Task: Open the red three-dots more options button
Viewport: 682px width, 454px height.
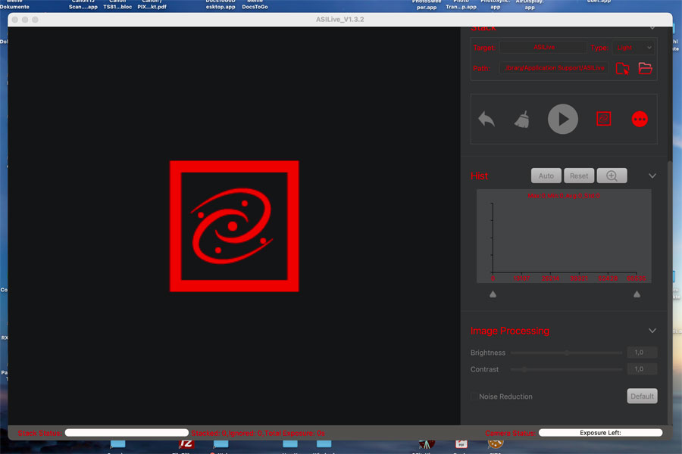Action: tap(640, 119)
